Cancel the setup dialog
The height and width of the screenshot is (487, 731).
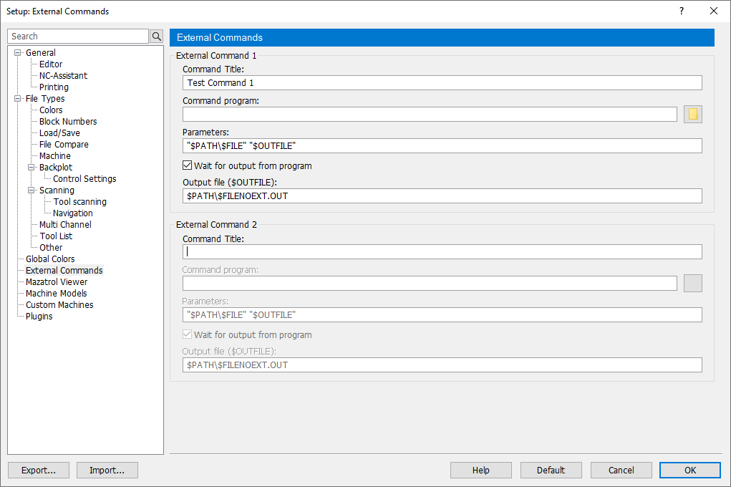(x=621, y=471)
